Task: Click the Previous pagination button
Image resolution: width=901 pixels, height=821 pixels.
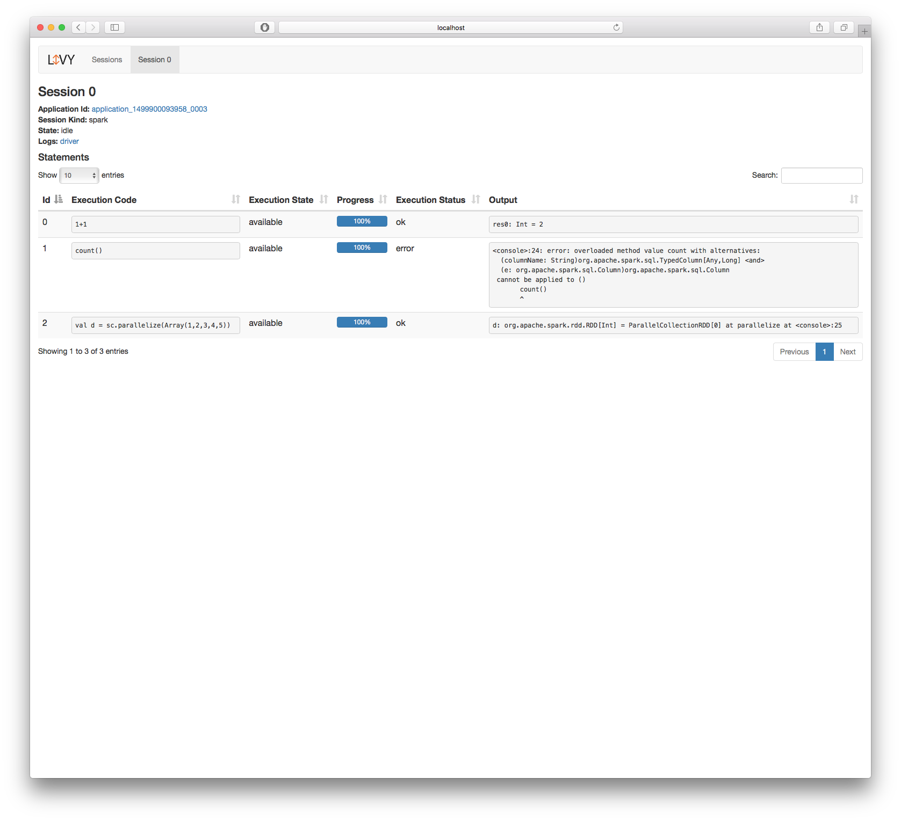Action: (x=794, y=352)
